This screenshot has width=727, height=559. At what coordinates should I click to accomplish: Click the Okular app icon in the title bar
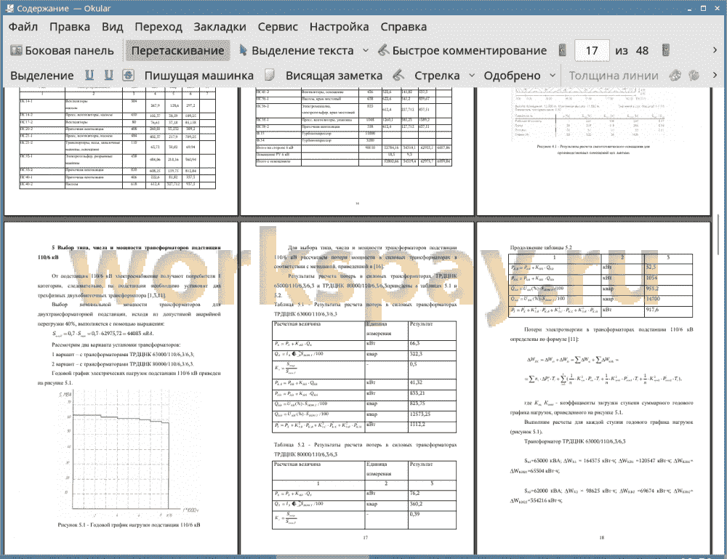pyautogui.click(x=9, y=8)
